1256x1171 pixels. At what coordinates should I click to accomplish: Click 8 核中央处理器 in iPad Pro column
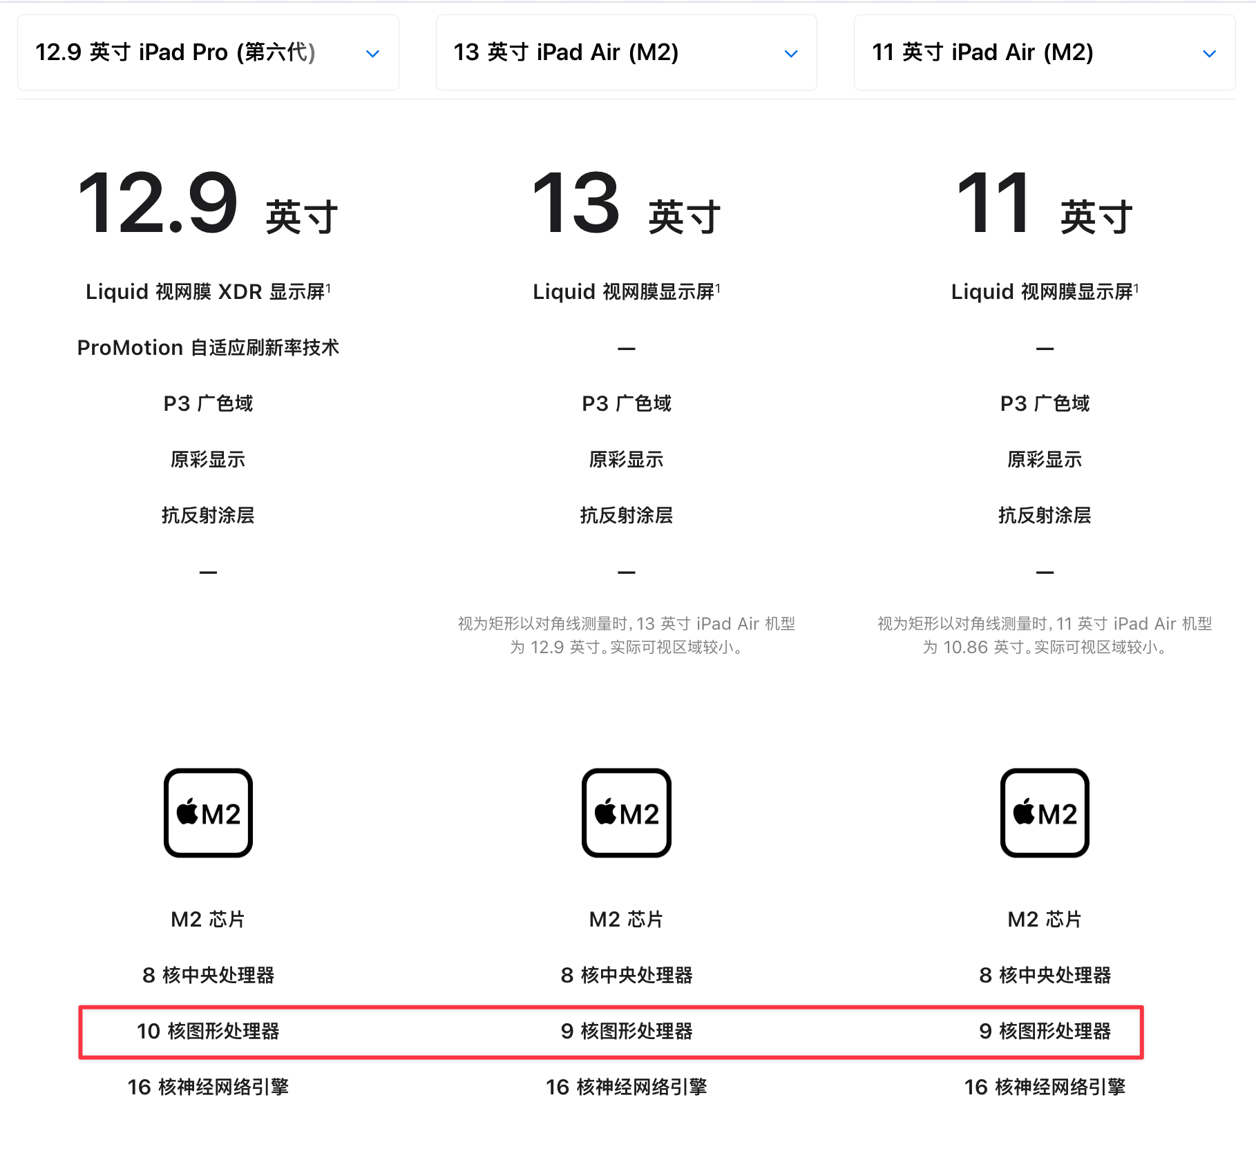coord(208,975)
